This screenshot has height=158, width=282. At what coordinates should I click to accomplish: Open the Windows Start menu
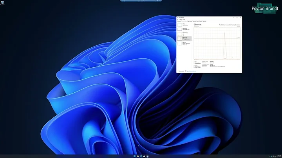click(134, 156)
